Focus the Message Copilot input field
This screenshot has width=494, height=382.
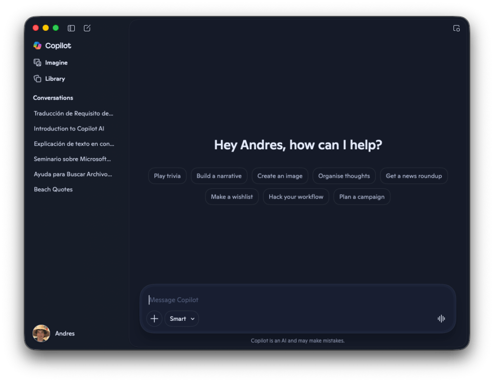(289, 300)
